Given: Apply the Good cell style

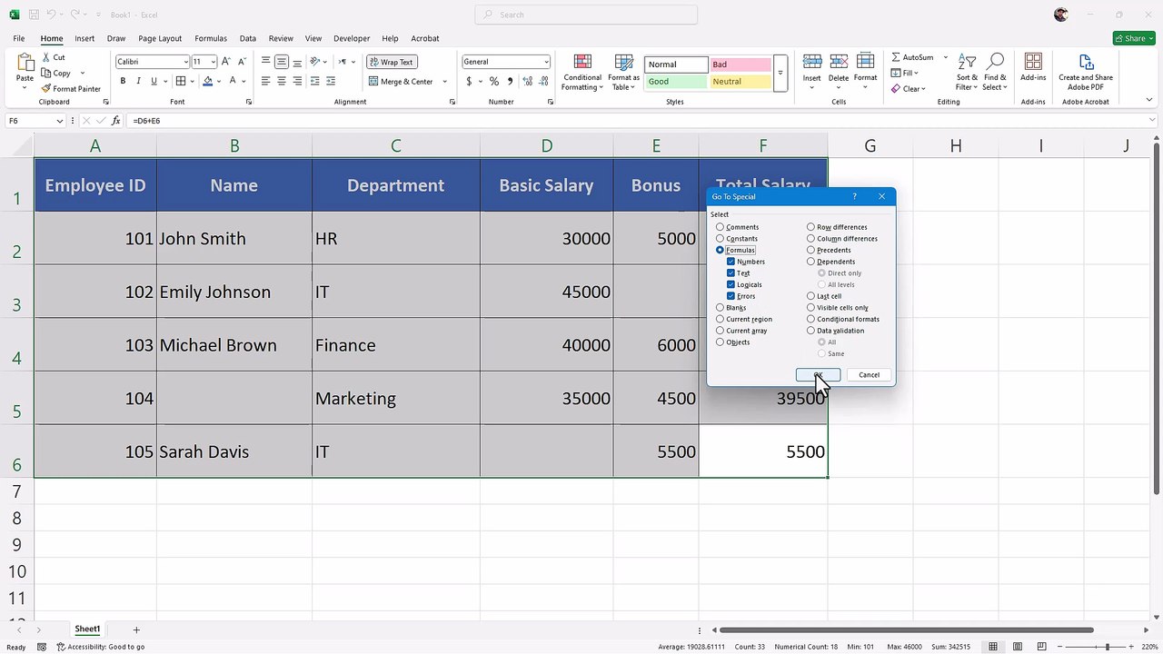Looking at the screenshot, I should click(x=676, y=82).
